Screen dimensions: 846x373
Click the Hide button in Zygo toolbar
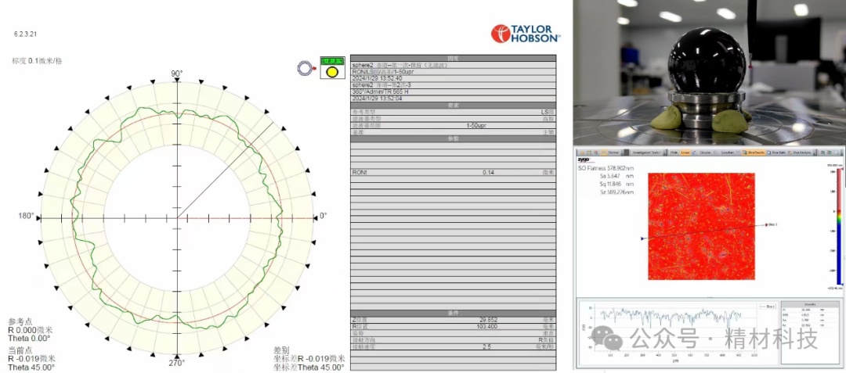[672, 152]
